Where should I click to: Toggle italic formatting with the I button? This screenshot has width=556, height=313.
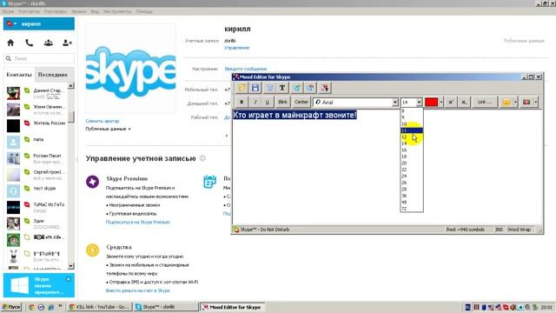click(255, 103)
